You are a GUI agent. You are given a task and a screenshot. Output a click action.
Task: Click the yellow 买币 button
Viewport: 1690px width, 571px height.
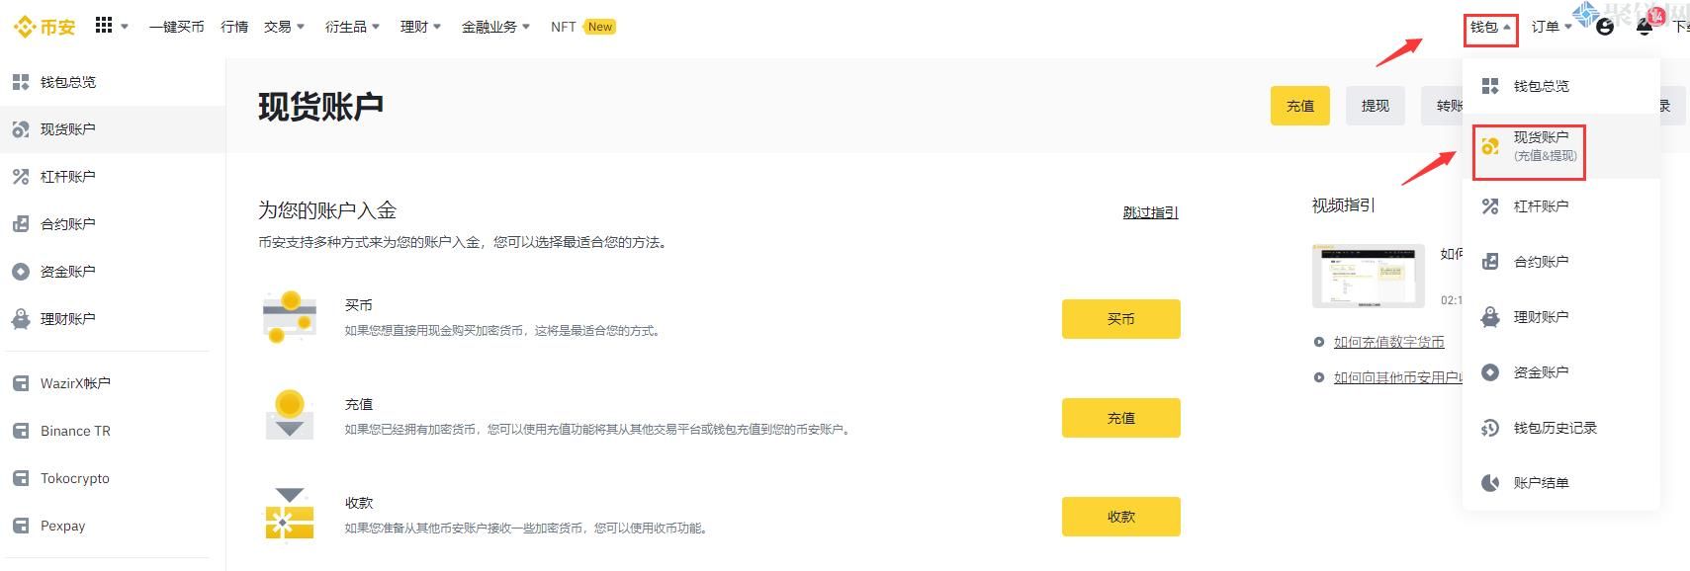(x=1120, y=319)
